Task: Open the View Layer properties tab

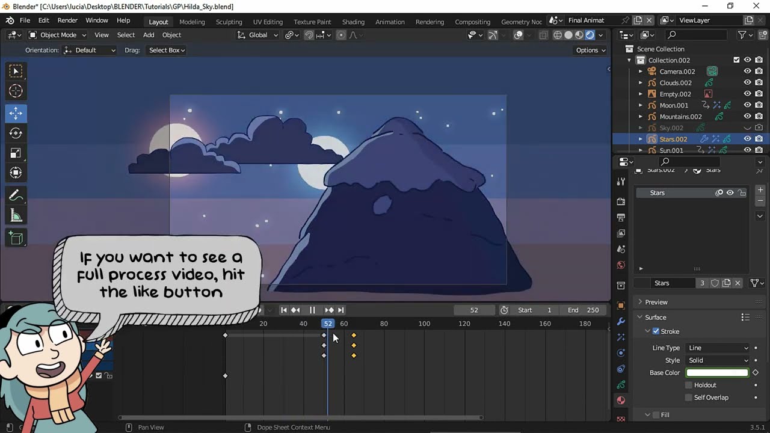Action: (x=621, y=233)
